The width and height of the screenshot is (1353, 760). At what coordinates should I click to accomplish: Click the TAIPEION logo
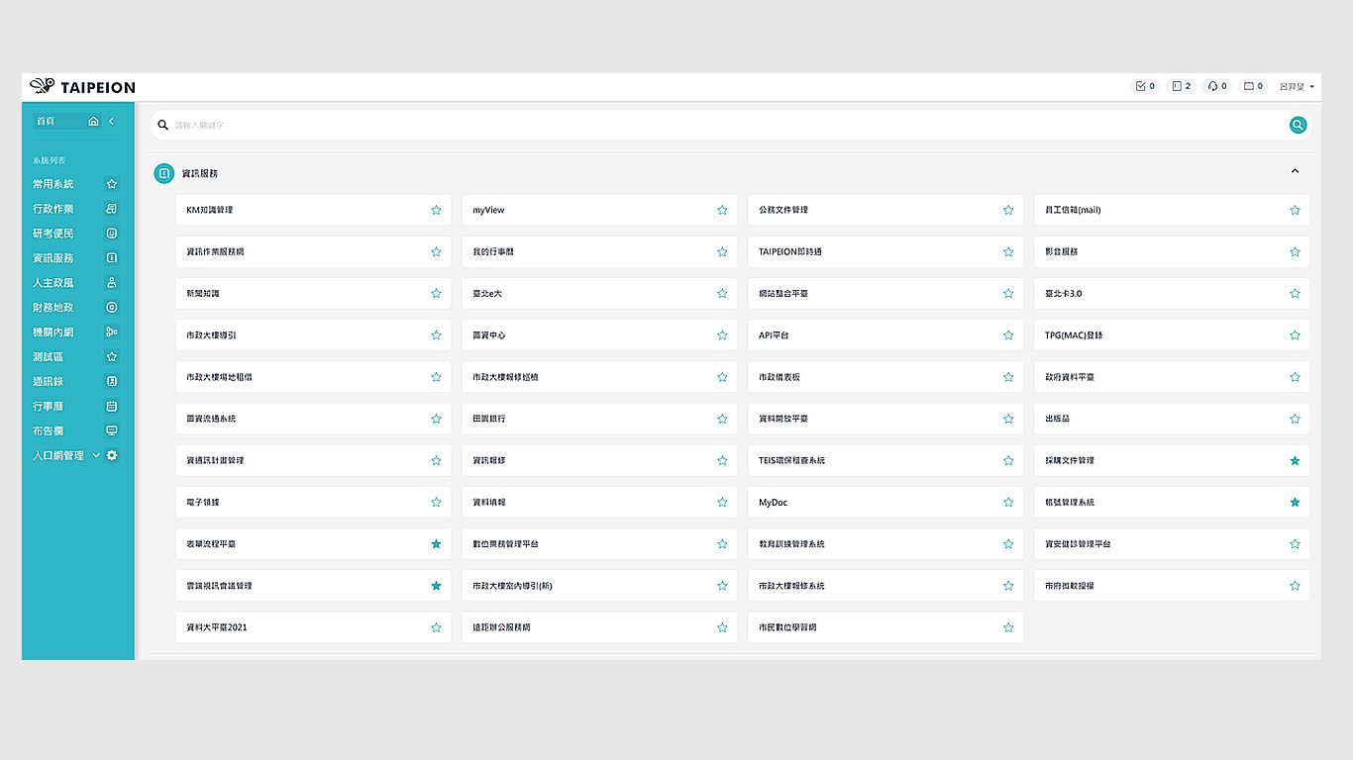82,87
